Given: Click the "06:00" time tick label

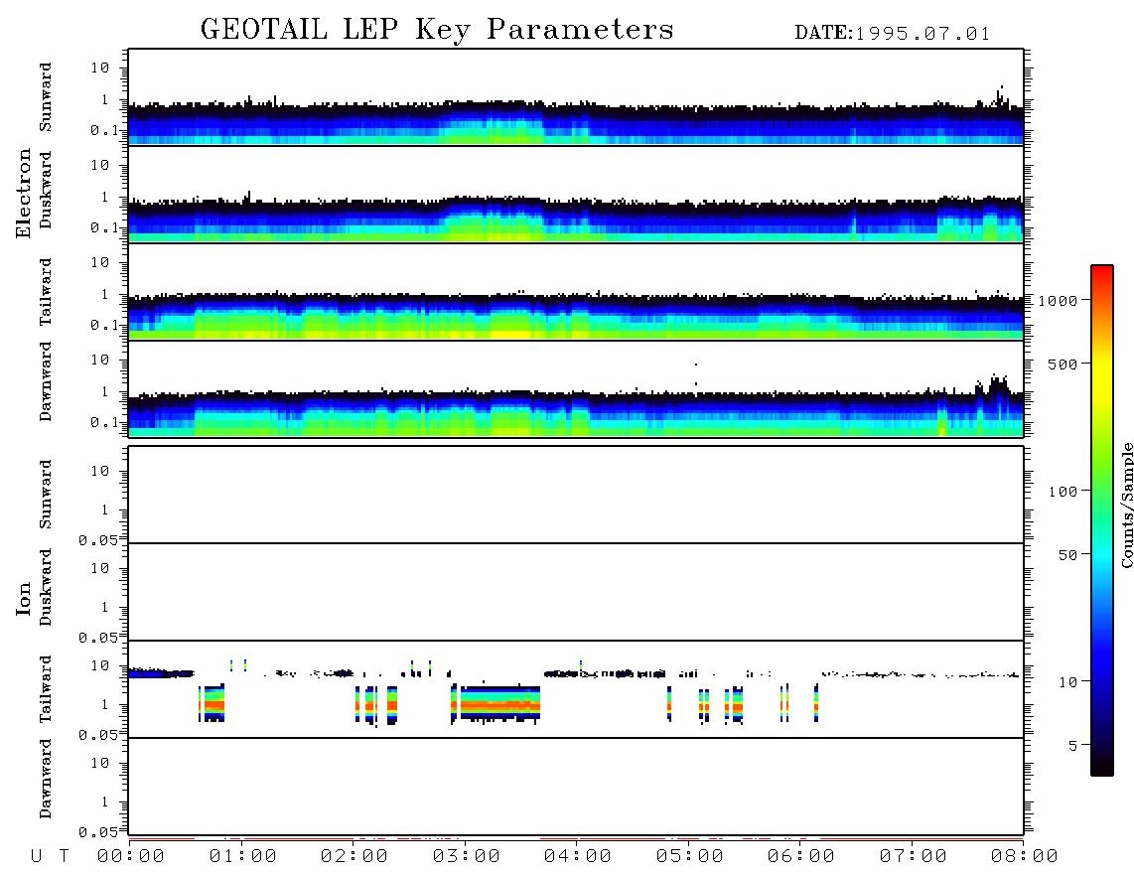Looking at the screenshot, I should pyautogui.click(x=801, y=857).
